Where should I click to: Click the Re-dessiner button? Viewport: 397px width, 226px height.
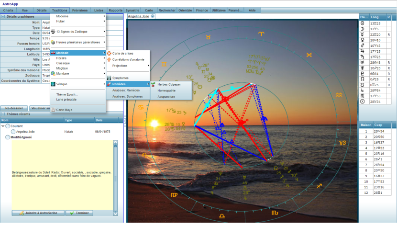[x=13, y=108]
